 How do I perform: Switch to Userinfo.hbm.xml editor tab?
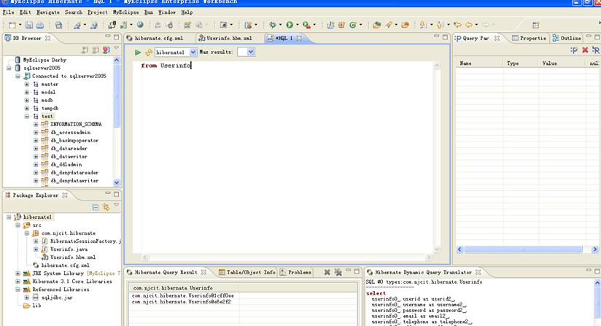coord(225,39)
